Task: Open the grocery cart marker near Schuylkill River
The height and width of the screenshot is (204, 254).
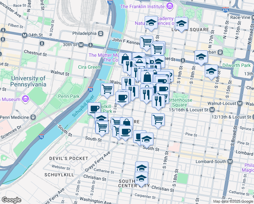Action: [107, 90]
